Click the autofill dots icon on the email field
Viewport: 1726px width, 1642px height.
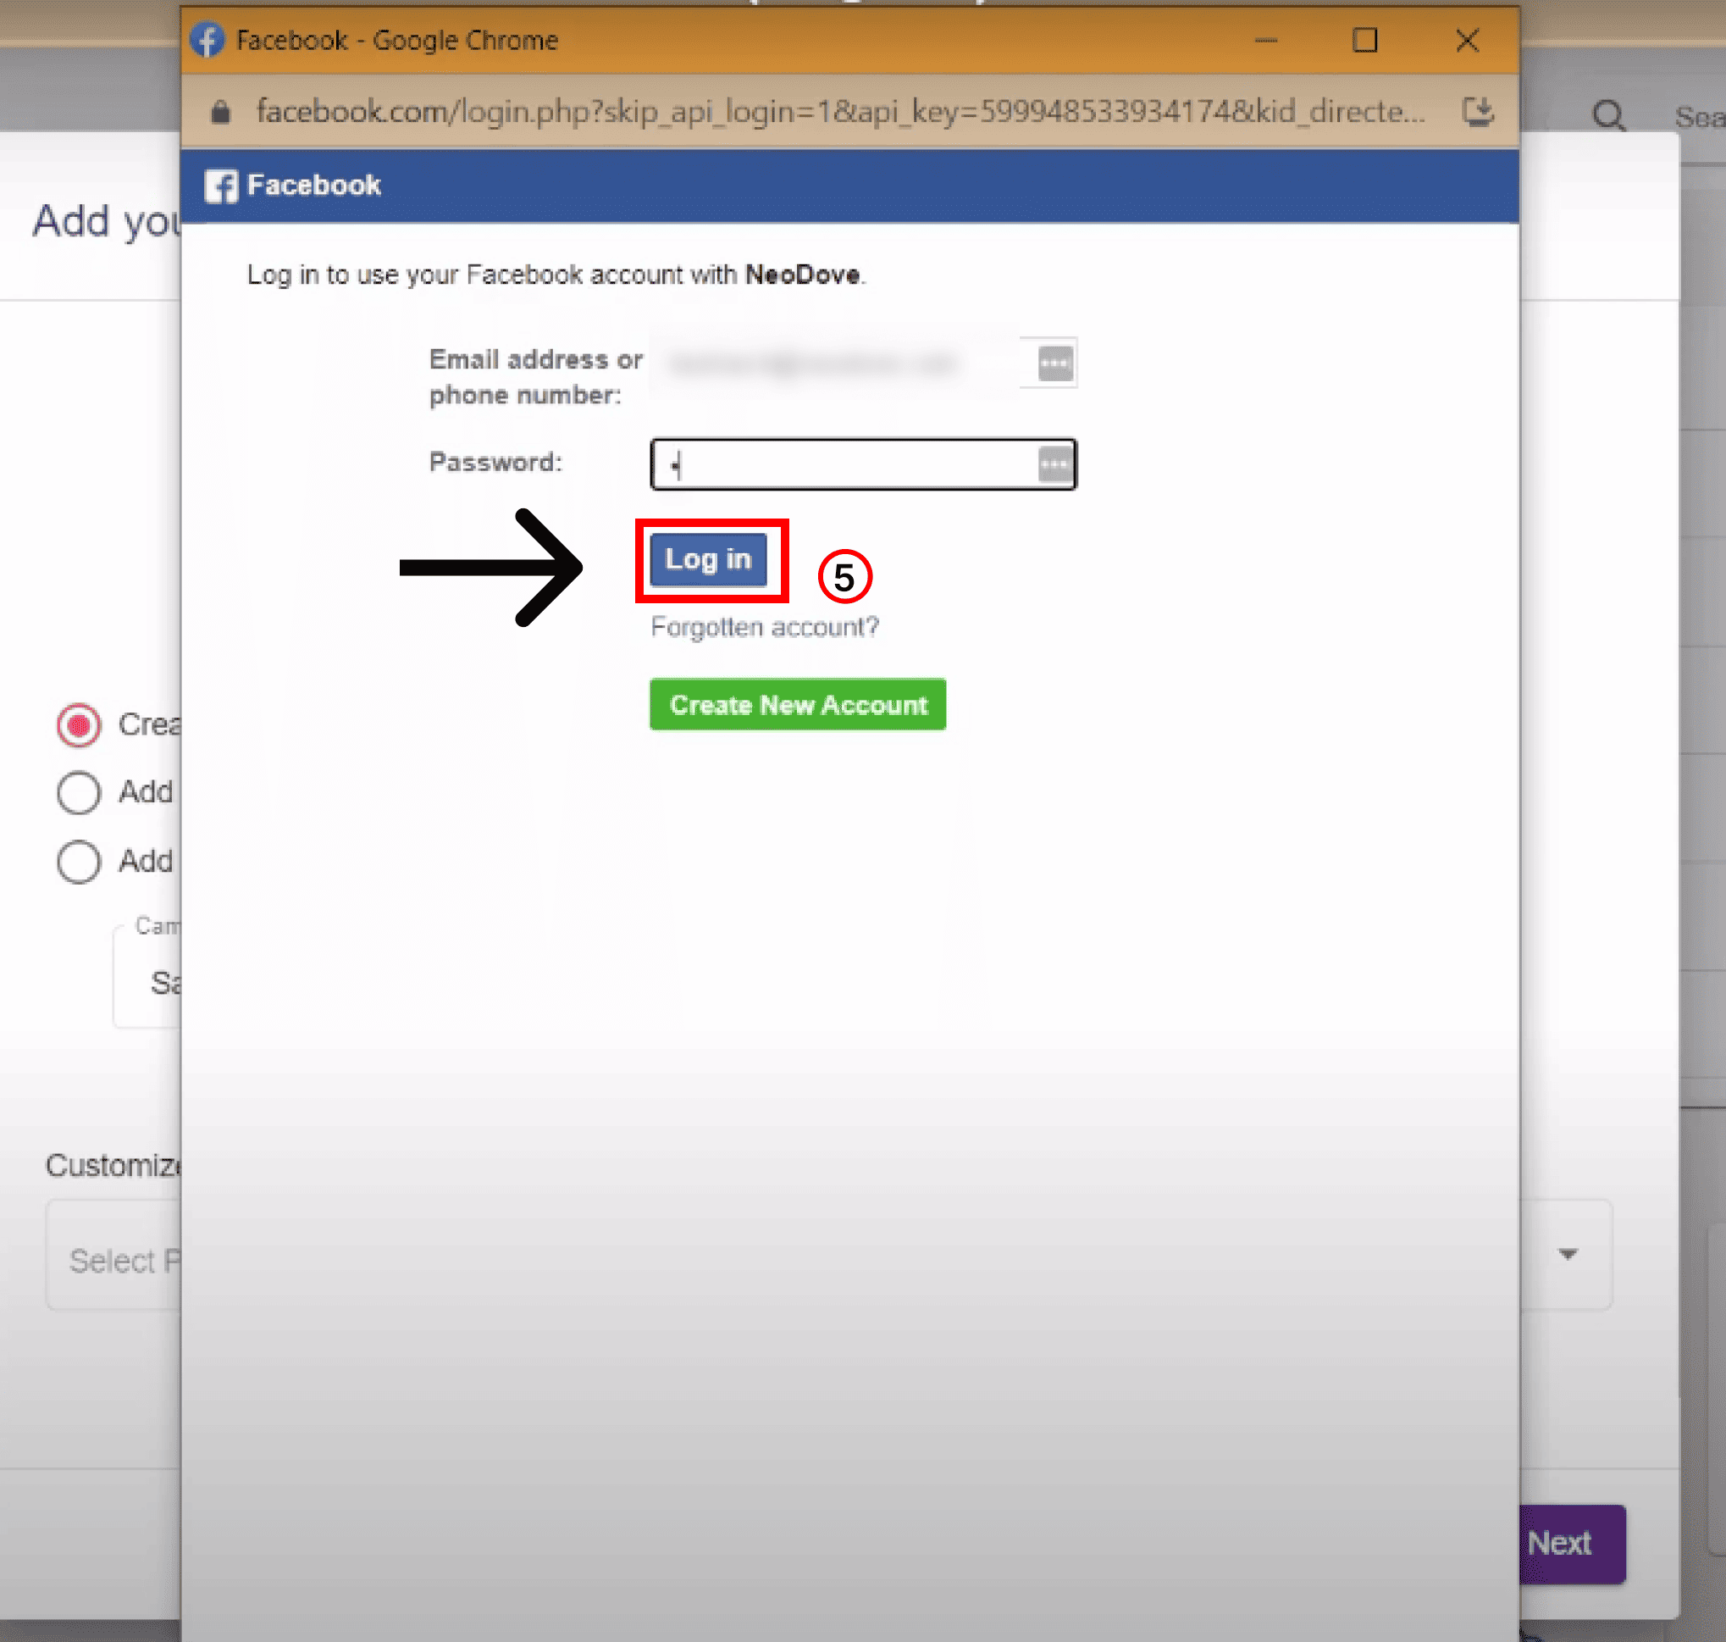[x=1048, y=363]
